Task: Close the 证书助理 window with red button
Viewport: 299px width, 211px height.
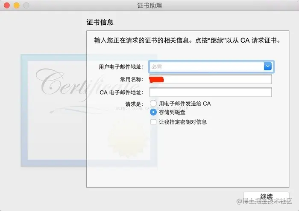Action: pos(7,5)
